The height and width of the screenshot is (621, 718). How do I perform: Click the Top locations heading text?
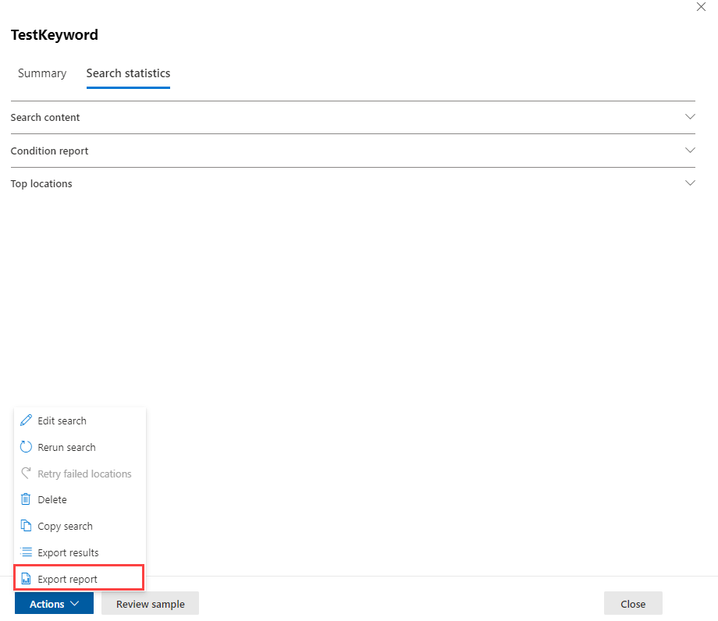coord(41,183)
